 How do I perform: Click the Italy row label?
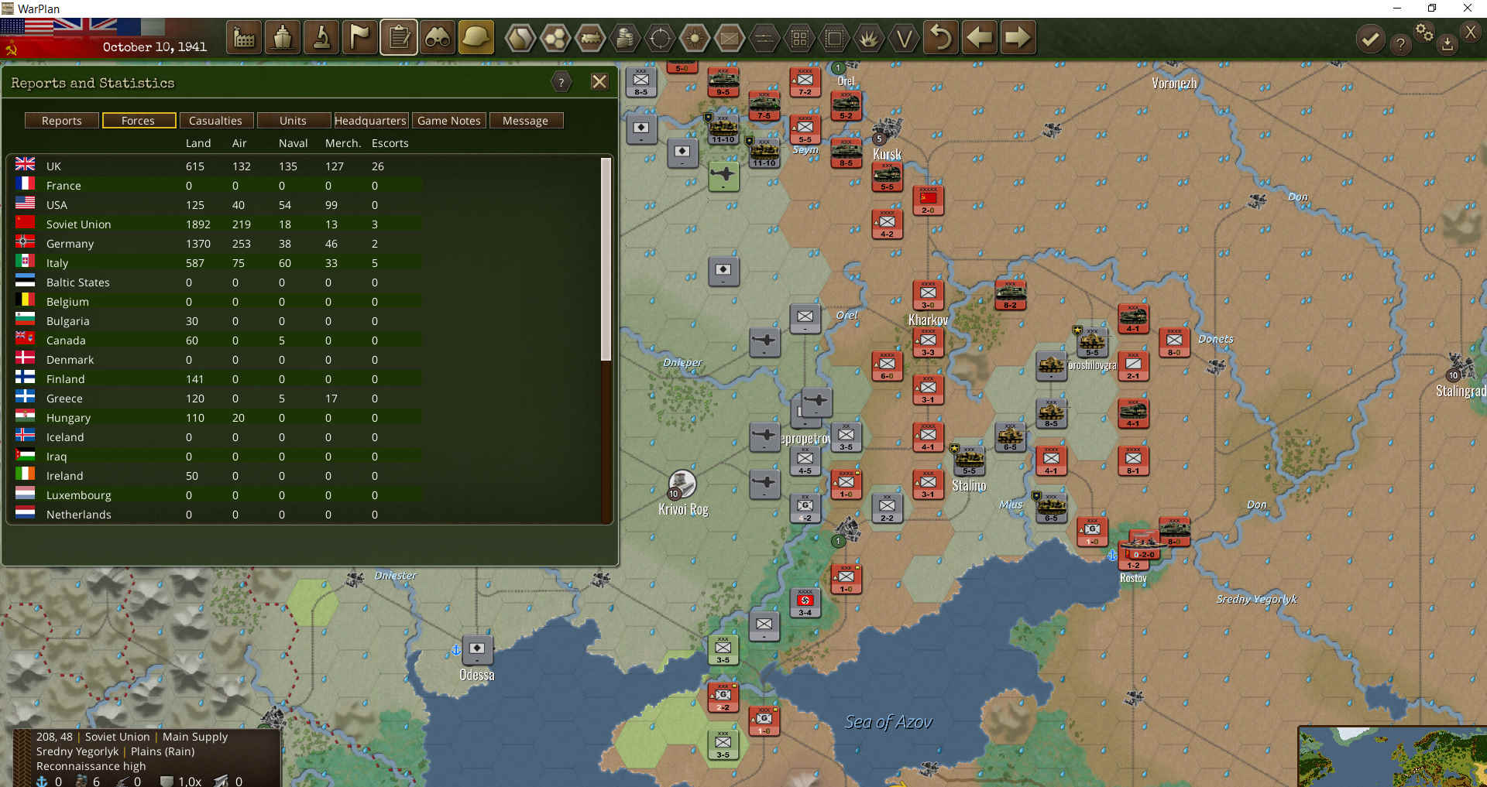click(x=57, y=263)
